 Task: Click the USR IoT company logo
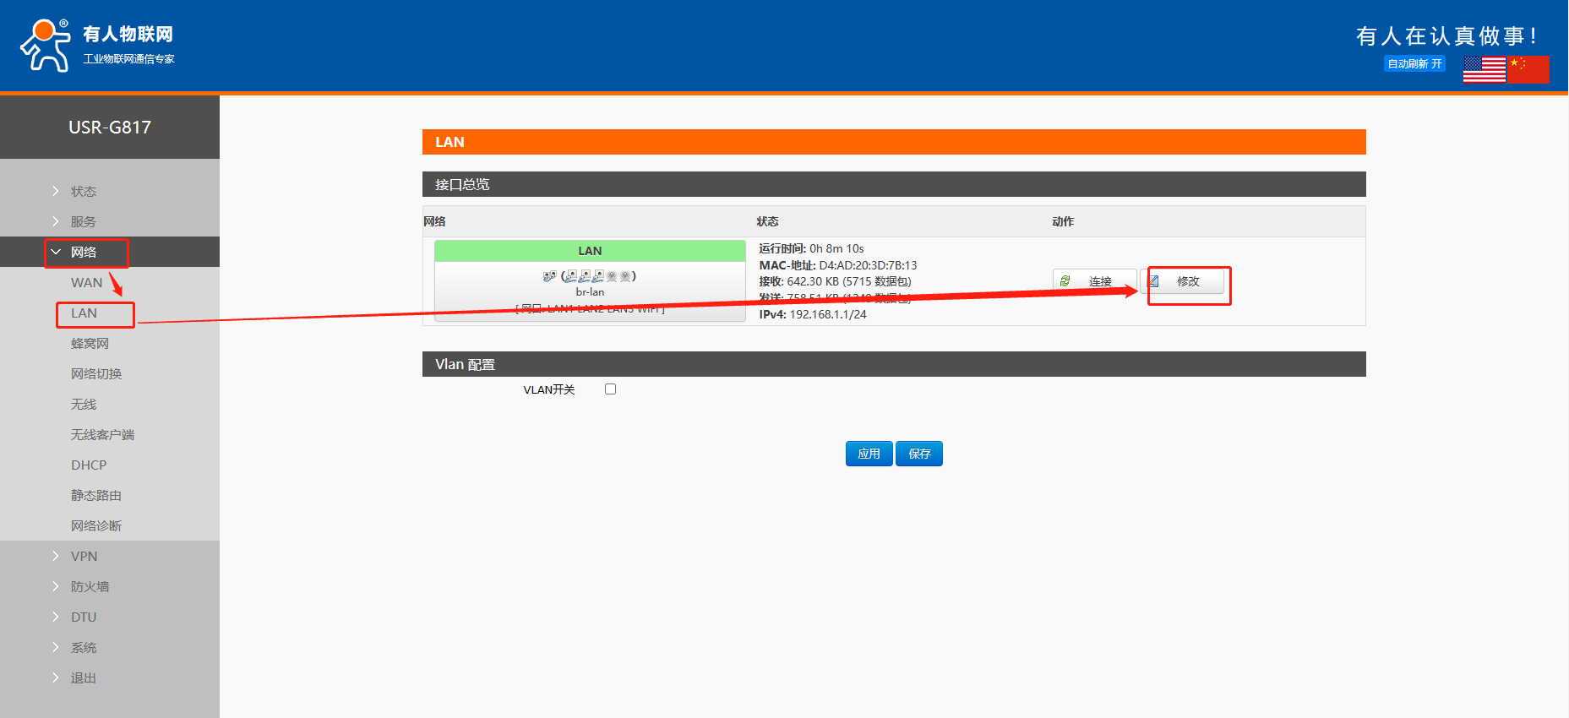click(x=96, y=46)
